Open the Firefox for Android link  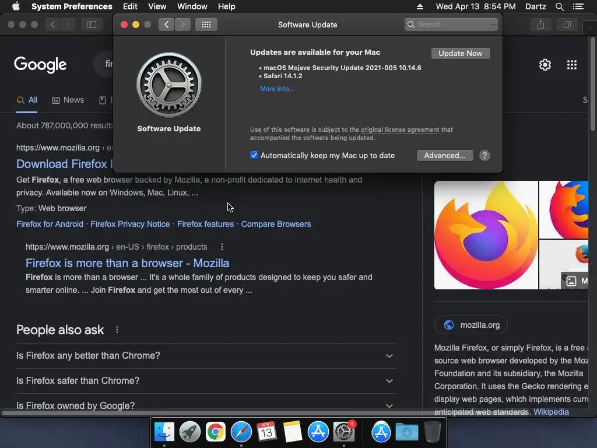click(x=50, y=224)
